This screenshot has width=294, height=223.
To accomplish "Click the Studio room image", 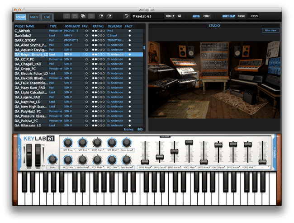I will (x=214, y=80).
